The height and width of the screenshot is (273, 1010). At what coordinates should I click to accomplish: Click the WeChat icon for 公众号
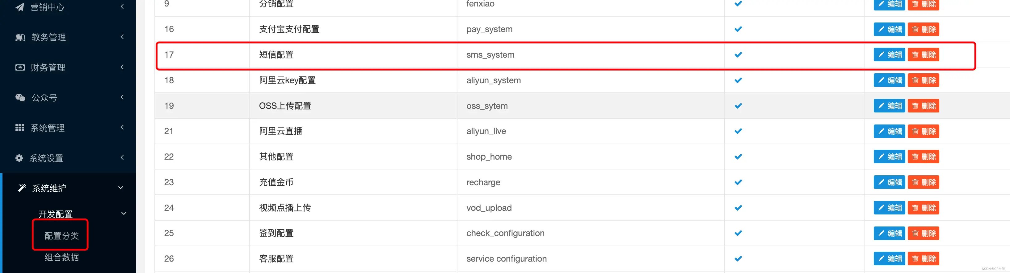[x=20, y=98]
